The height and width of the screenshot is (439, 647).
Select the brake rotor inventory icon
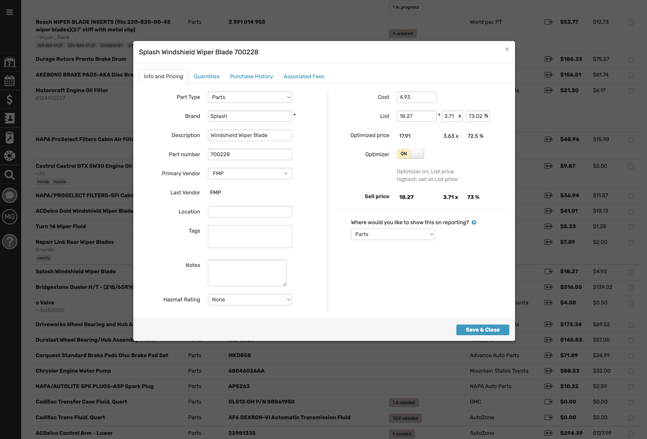[9, 156]
